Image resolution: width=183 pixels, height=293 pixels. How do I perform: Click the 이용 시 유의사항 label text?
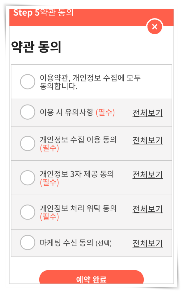click(66, 112)
